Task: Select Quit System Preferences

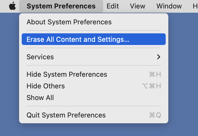Action: click(94, 115)
